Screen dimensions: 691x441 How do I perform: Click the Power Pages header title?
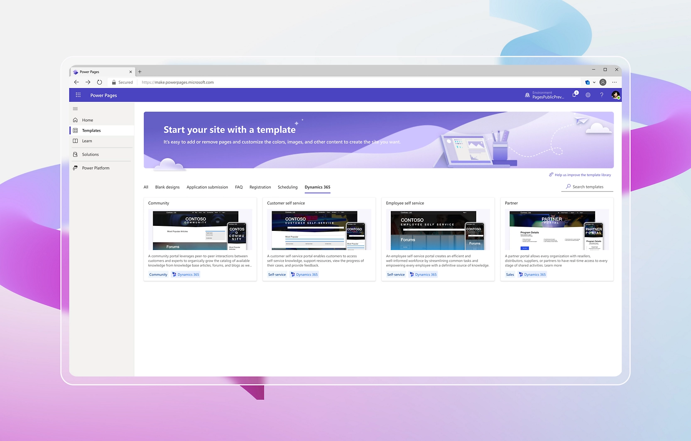point(104,96)
